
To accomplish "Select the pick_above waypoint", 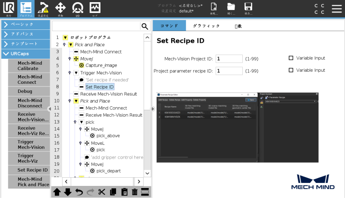I will pyautogui.click(x=108, y=136).
